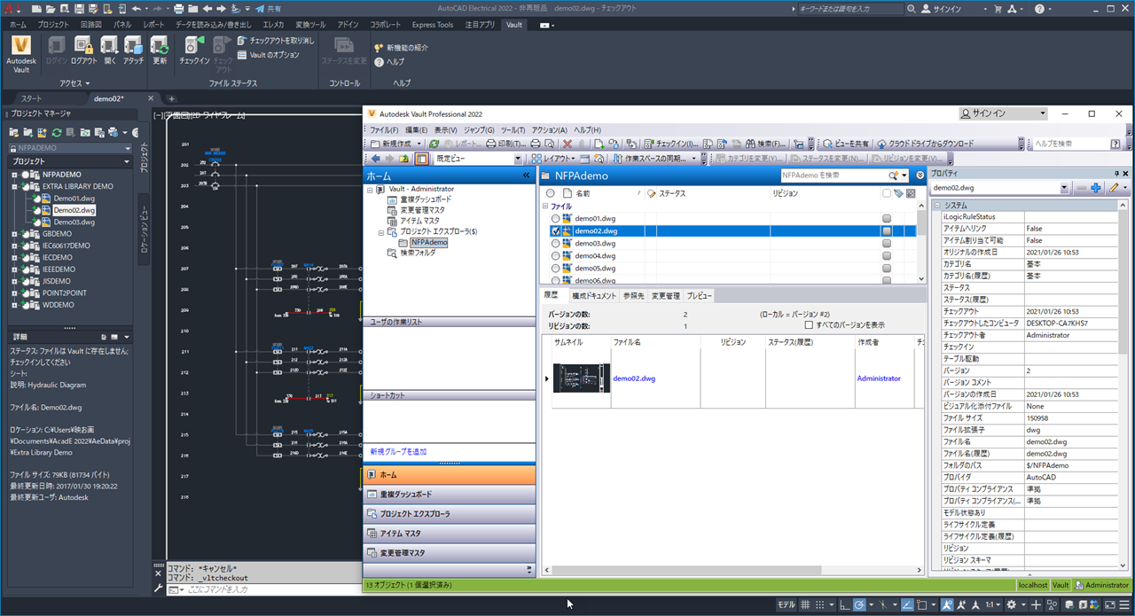Image resolution: width=1135 pixels, height=616 pixels.
Task: Open 新機能の紹介 in the ribbon
Action: point(401,48)
